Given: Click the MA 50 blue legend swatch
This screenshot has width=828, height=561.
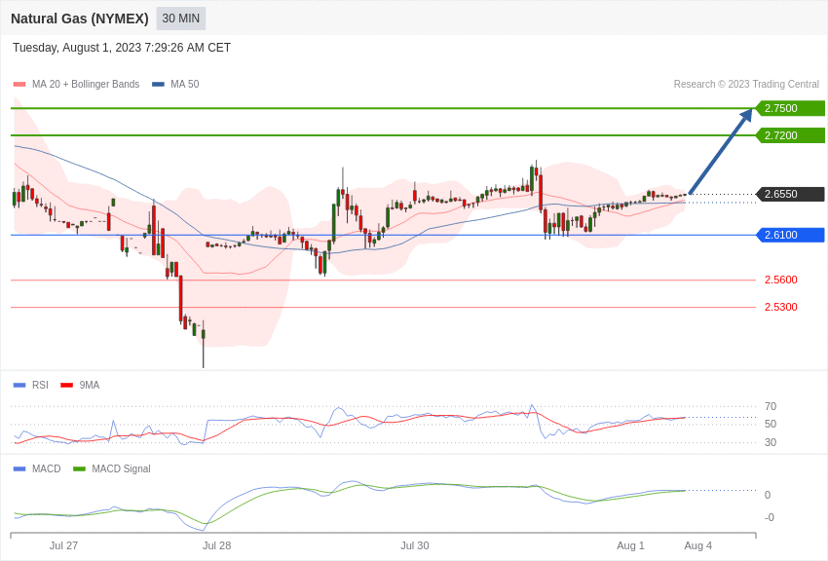Looking at the screenshot, I should 158,85.
